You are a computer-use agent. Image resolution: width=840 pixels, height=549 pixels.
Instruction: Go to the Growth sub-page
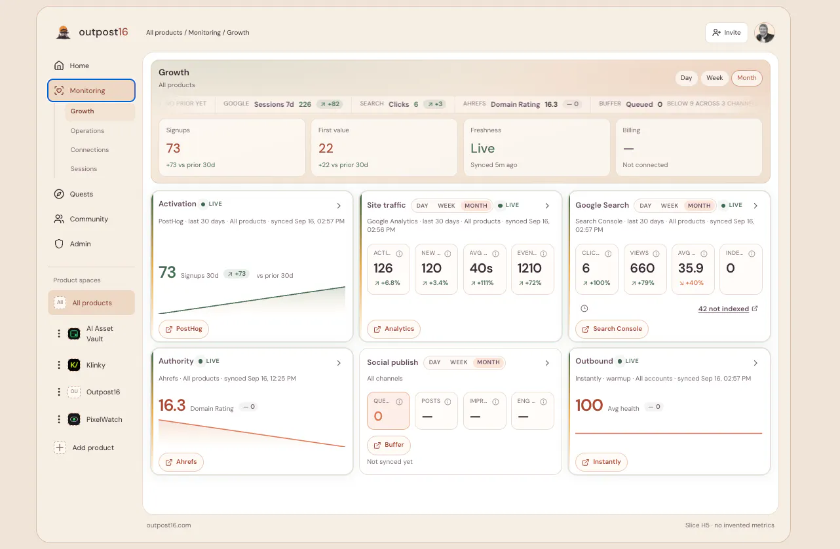pyautogui.click(x=100, y=111)
